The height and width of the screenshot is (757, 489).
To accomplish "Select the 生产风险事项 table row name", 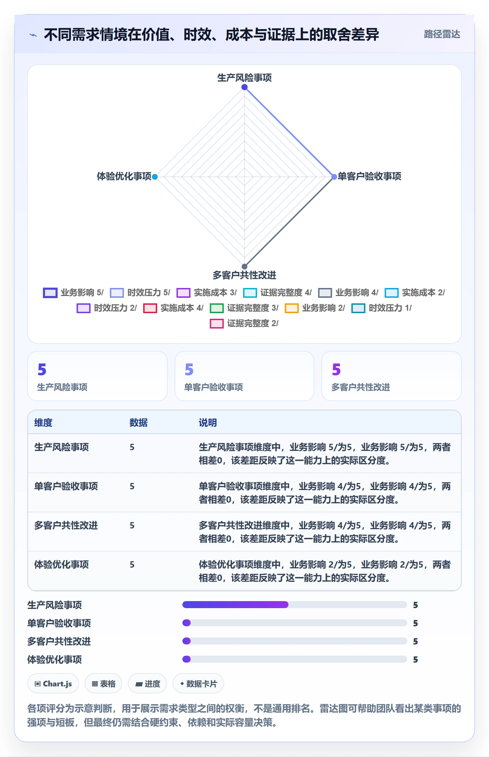I will [61, 447].
